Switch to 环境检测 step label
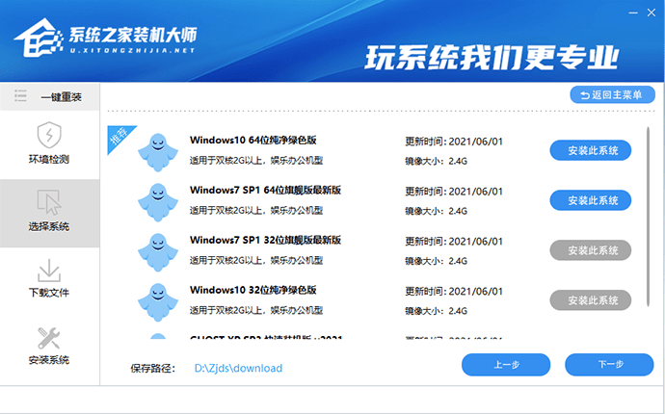665x414 pixels. tap(49, 159)
